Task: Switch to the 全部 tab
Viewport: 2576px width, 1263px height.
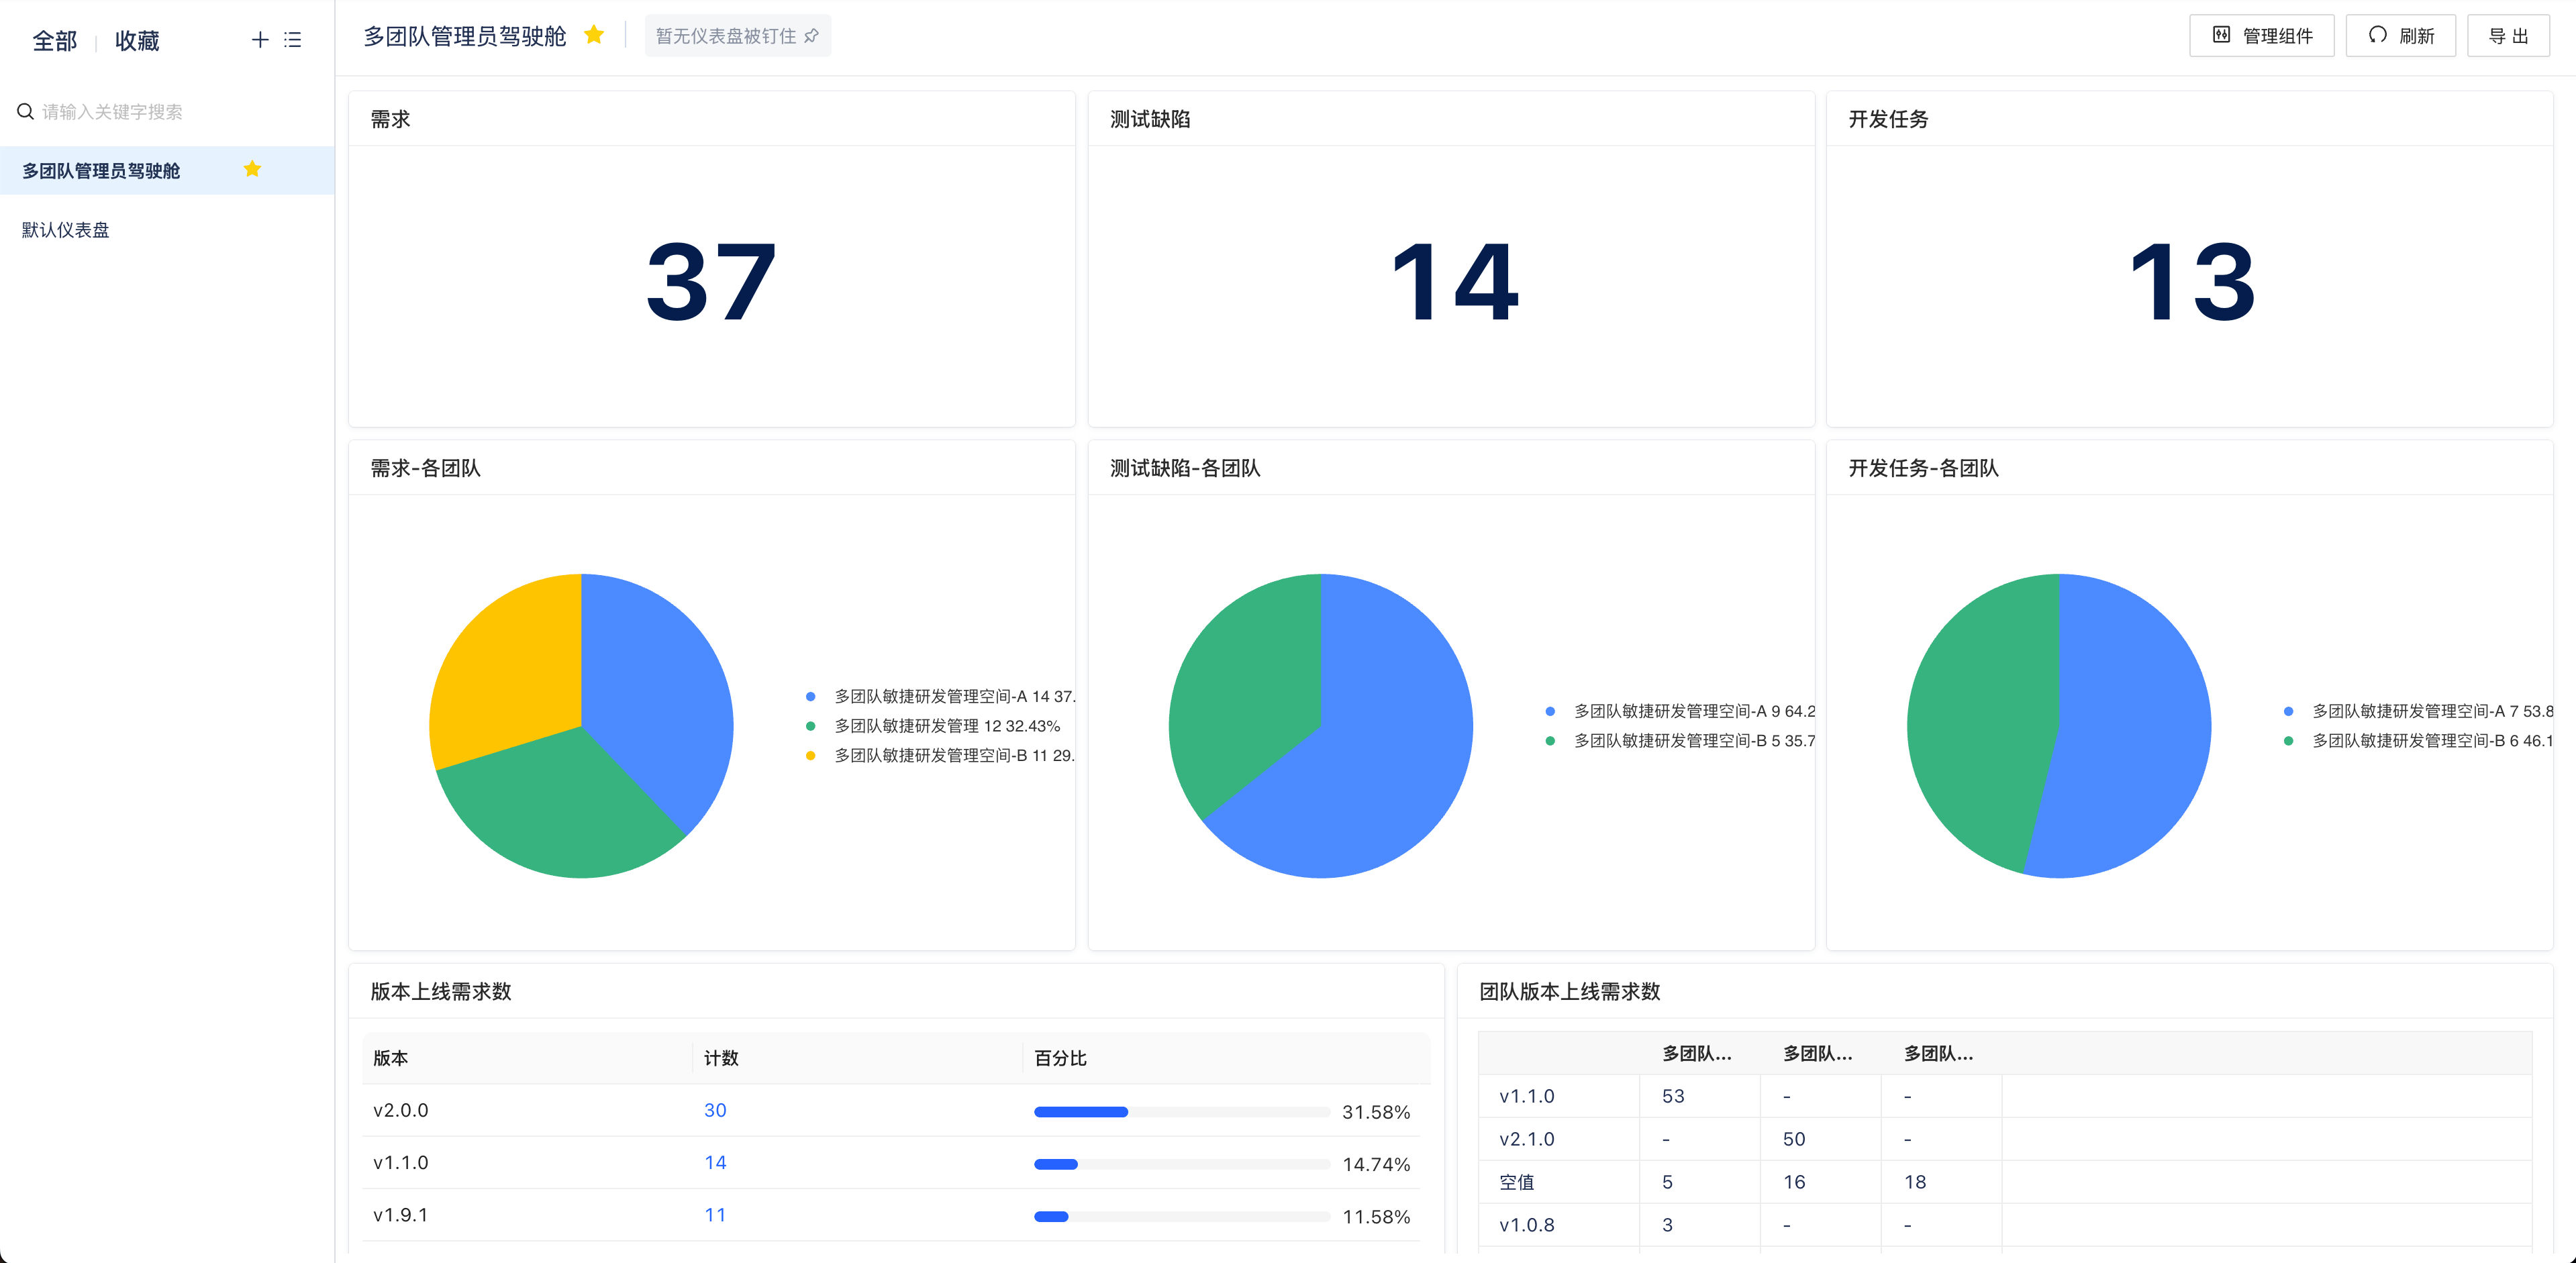Action: pyautogui.click(x=54, y=41)
